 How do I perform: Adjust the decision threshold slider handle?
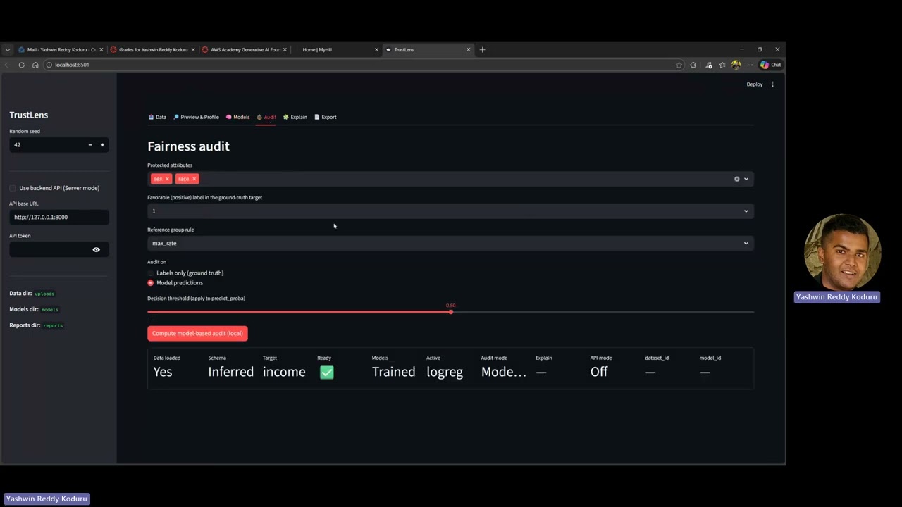tap(450, 311)
